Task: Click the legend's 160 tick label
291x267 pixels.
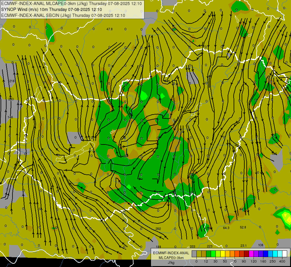Action: [x=263, y=261]
